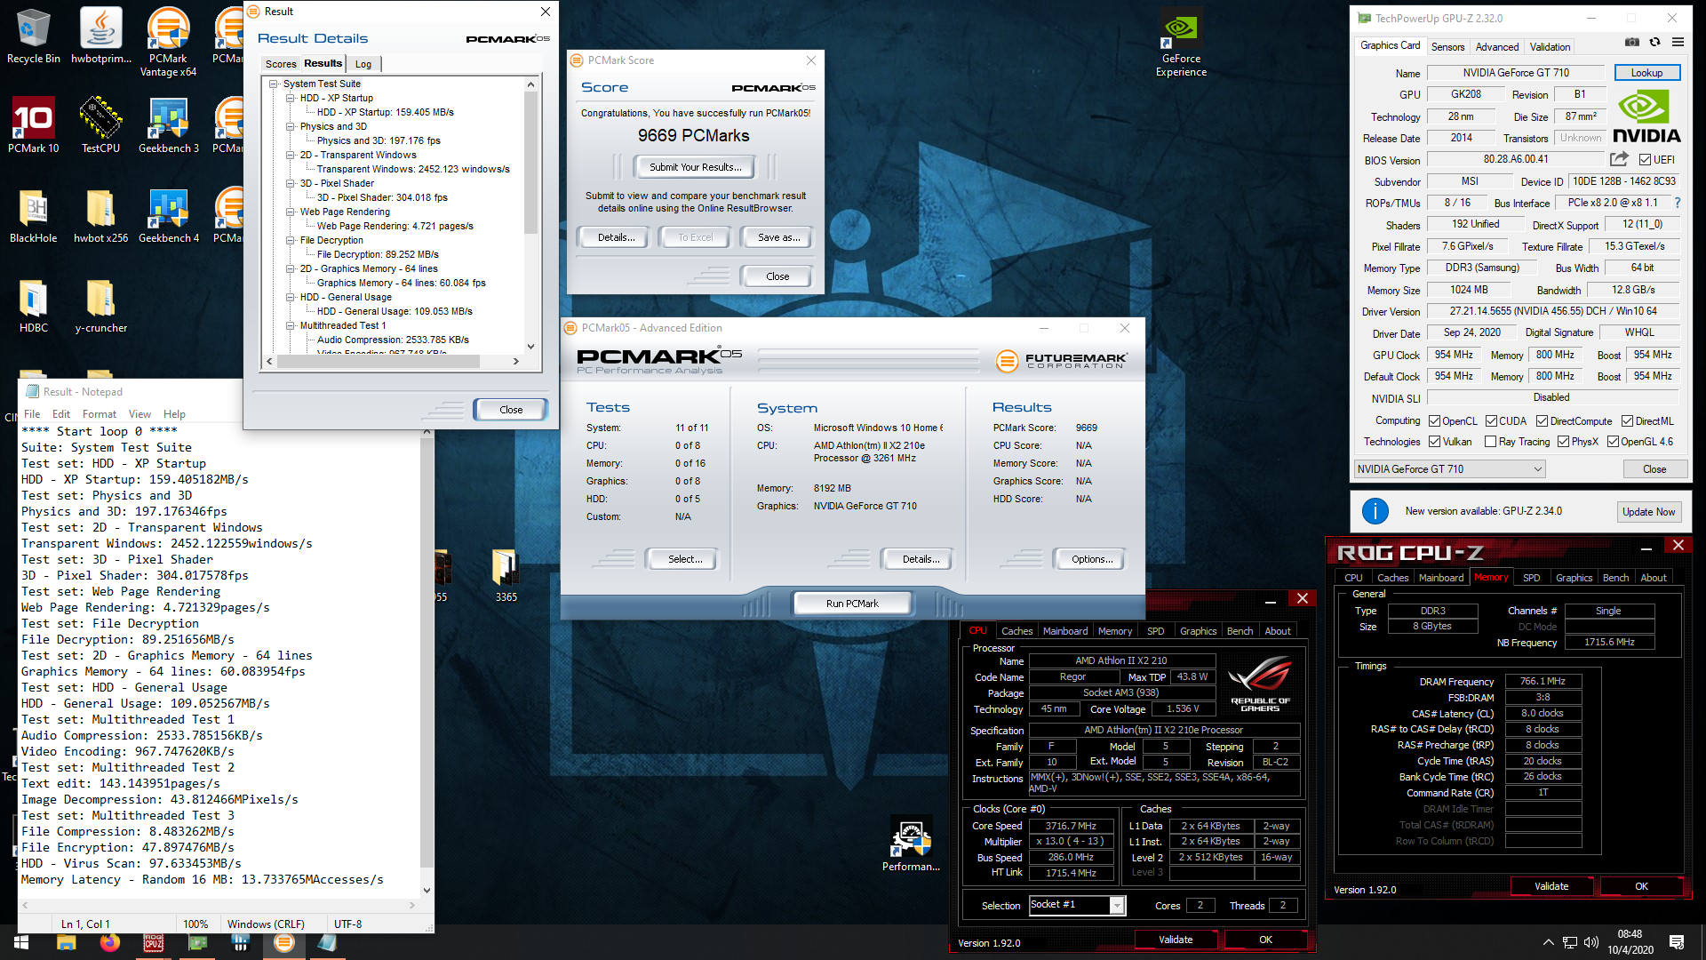The width and height of the screenshot is (1706, 960).
Task: Open the y-cruncher folder icon
Action: coord(100,306)
